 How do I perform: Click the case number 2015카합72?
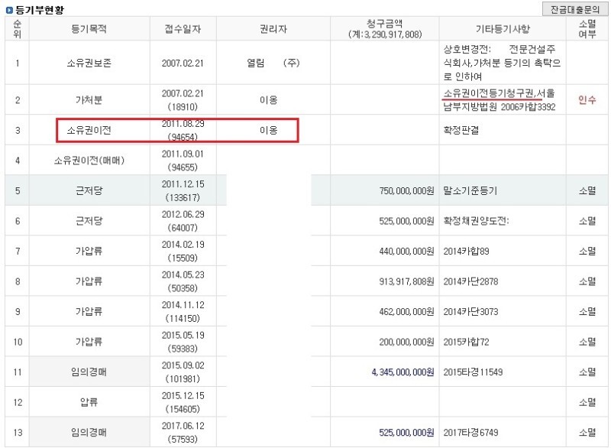tap(466, 342)
